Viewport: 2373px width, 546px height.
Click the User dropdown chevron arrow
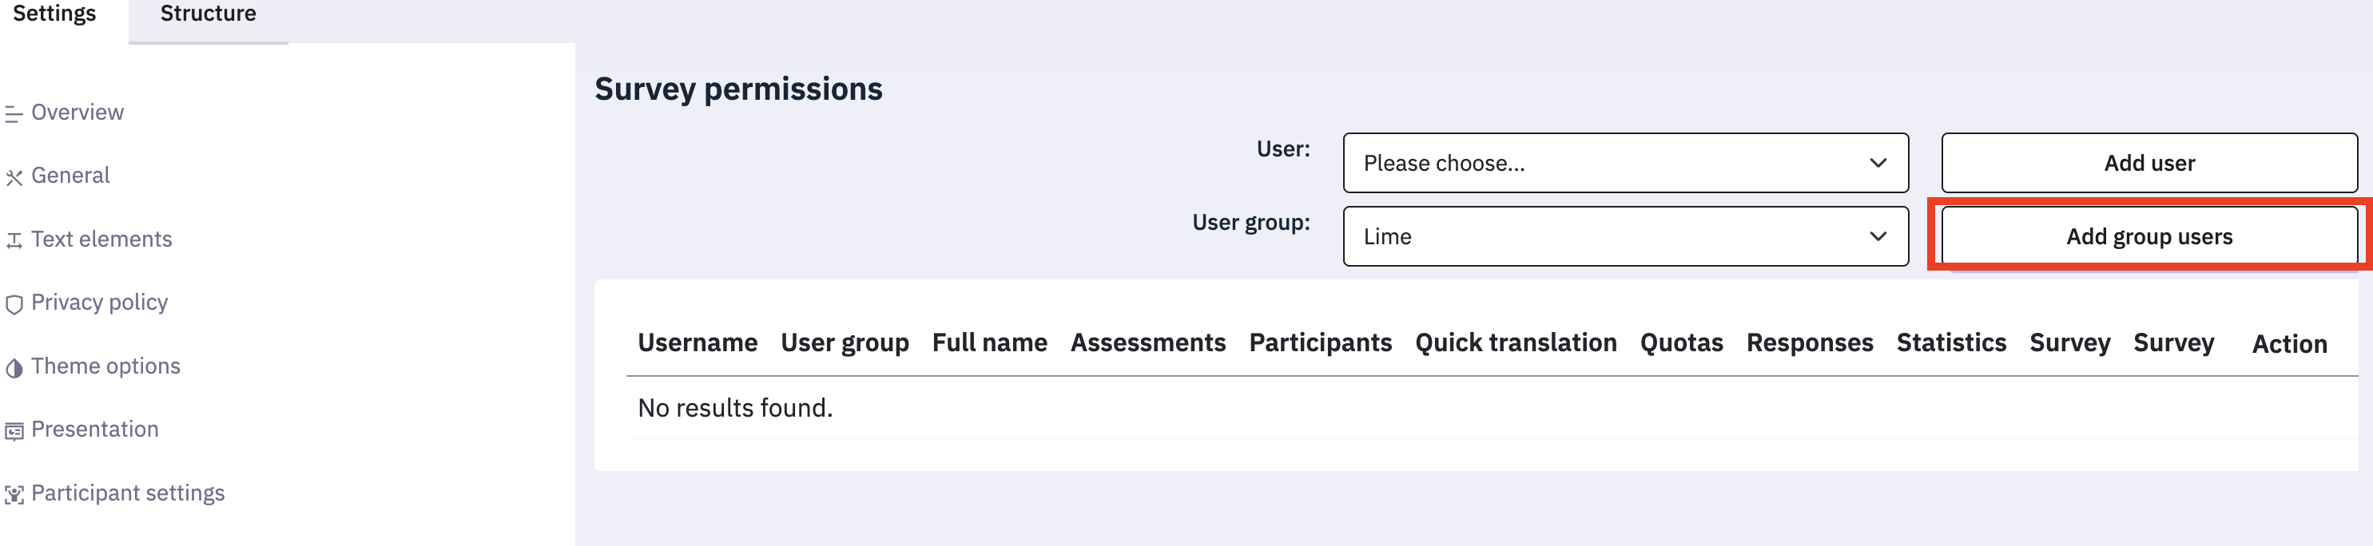click(1878, 163)
